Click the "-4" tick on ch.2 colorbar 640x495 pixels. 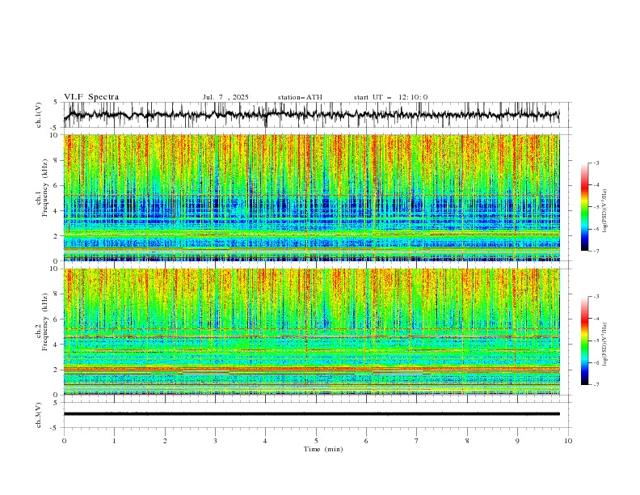(596, 319)
